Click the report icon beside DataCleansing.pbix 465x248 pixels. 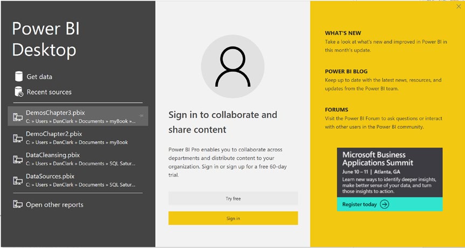tap(18, 159)
